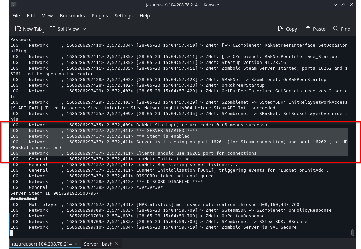
Task: Click 'Startup version 41.78.16' log line
Action: tap(148, 63)
